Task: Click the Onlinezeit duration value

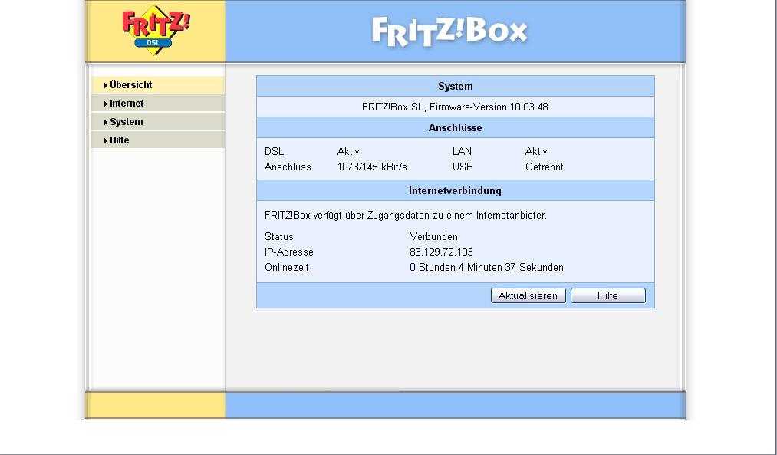Action: [x=486, y=268]
